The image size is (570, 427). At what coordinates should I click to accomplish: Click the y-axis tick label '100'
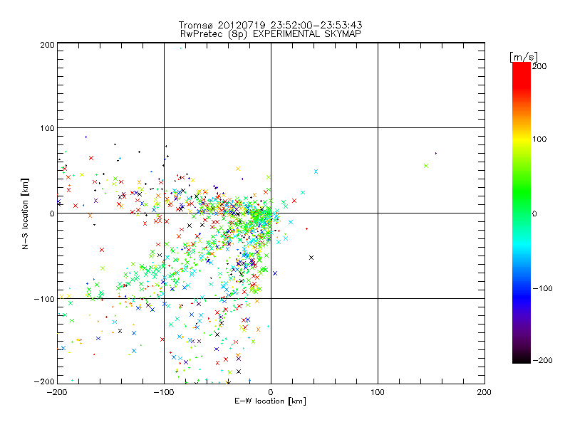coord(48,128)
